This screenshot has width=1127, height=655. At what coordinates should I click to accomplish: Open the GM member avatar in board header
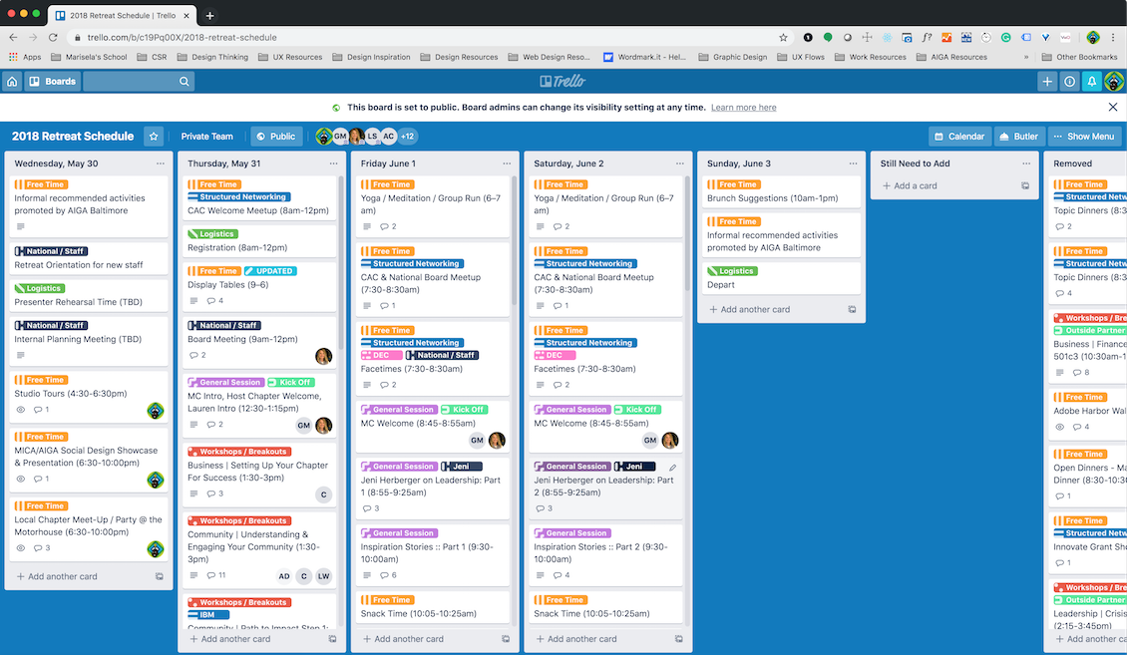(x=340, y=136)
